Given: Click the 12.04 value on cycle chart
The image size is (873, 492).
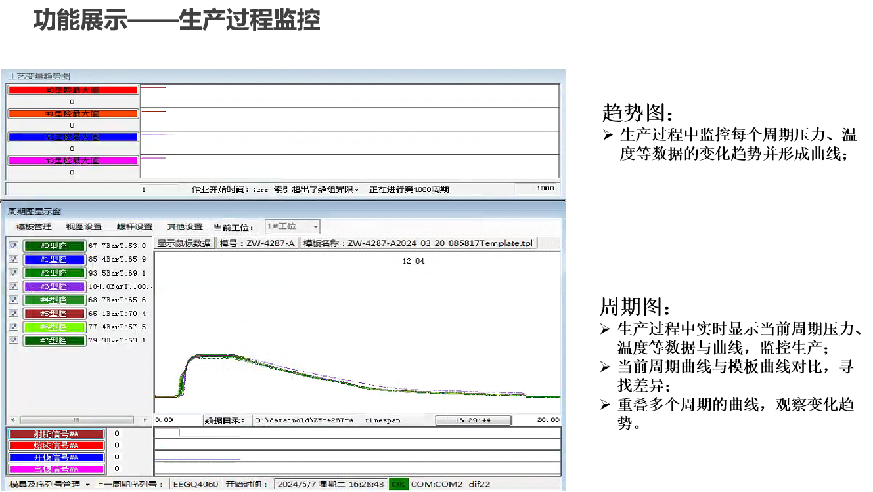Looking at the screenshot, I should coord(413,261).
